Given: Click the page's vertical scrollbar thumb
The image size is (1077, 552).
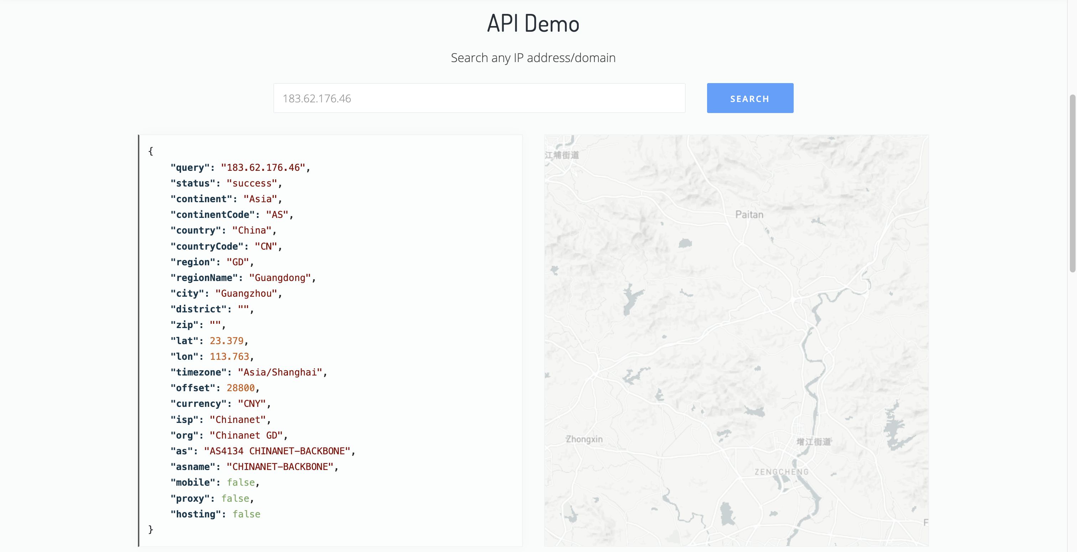Looking at the screenshot, I should click(1072, 183).
